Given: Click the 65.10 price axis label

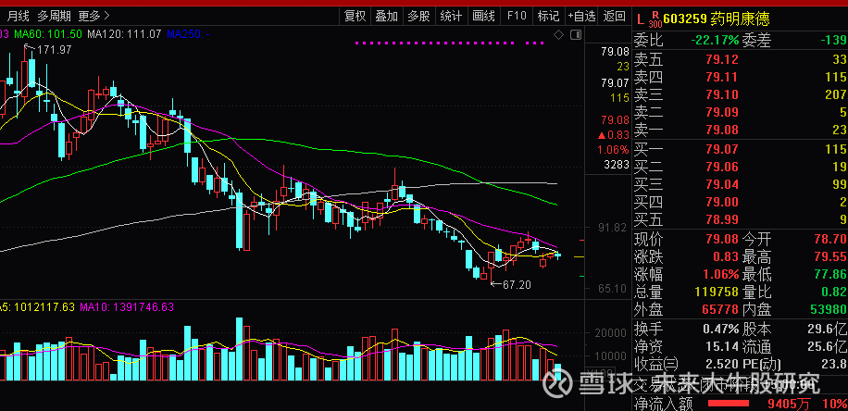Looking at the screenshot, I should 613,288.
